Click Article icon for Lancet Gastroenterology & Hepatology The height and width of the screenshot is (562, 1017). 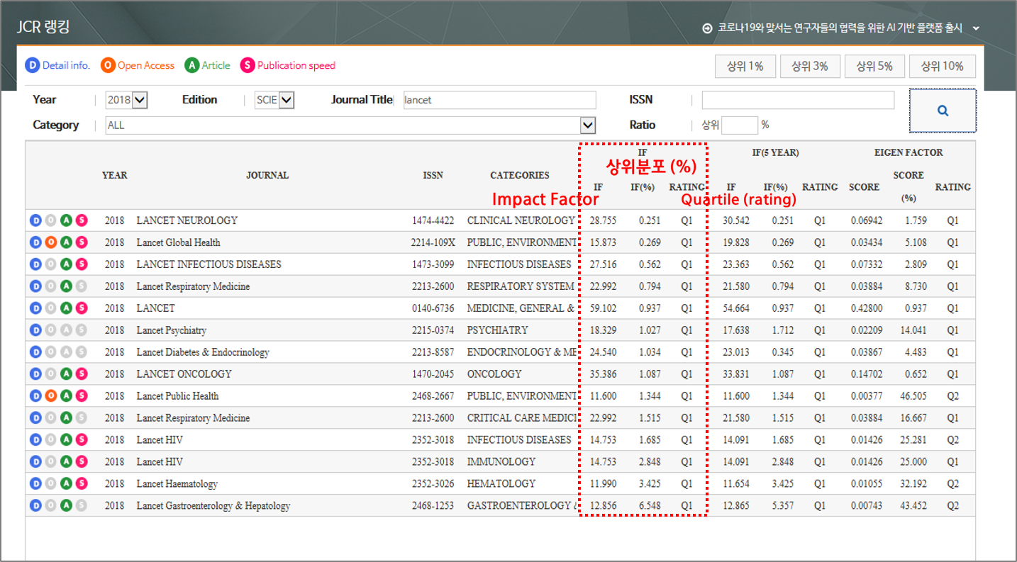tap(66, 506)
